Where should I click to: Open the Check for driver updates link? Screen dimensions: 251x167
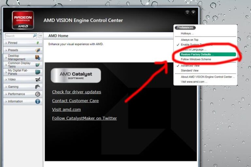(x=76, y=92)
